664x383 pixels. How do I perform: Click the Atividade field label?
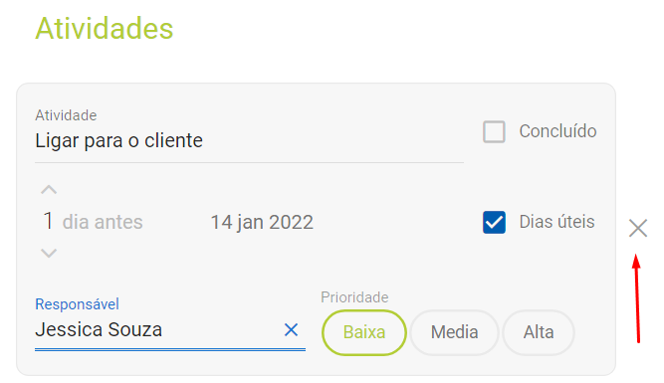pyautogui.click(x=66, y=115)
